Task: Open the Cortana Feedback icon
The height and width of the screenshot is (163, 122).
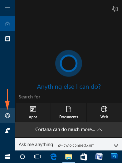Action: pyautogui.click(x=7, y=130)
